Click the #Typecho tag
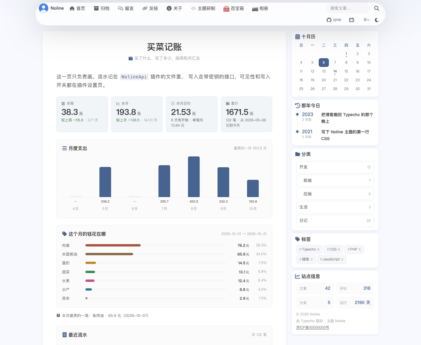 point(309,249)
